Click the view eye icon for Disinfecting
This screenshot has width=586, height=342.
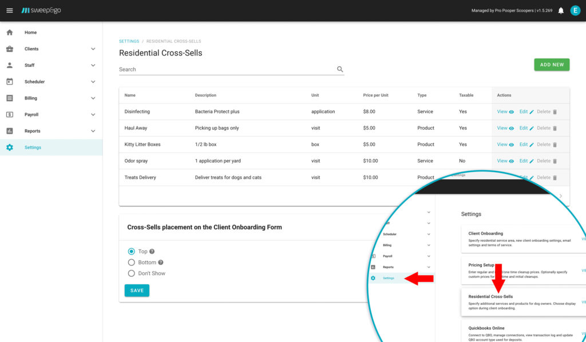tap(512, 112)
